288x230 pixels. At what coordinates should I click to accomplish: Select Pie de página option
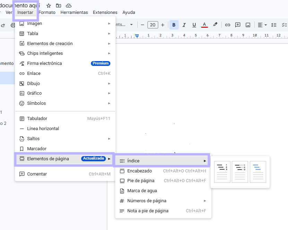point(163,181)
